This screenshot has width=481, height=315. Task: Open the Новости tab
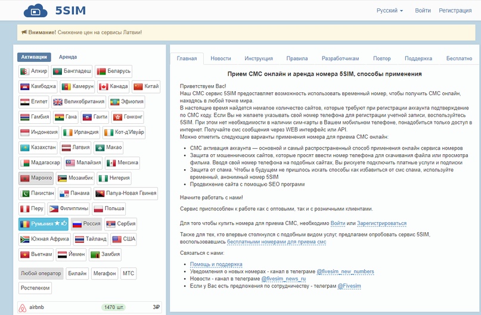(221, 58)
